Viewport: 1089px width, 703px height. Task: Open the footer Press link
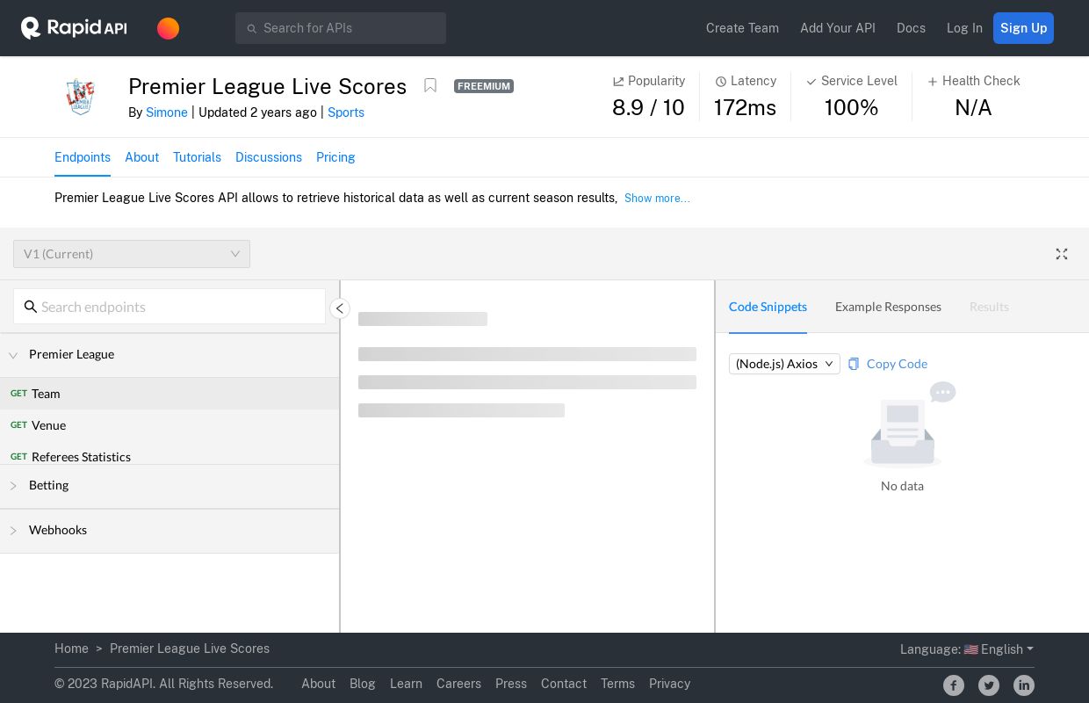(511, 684)
